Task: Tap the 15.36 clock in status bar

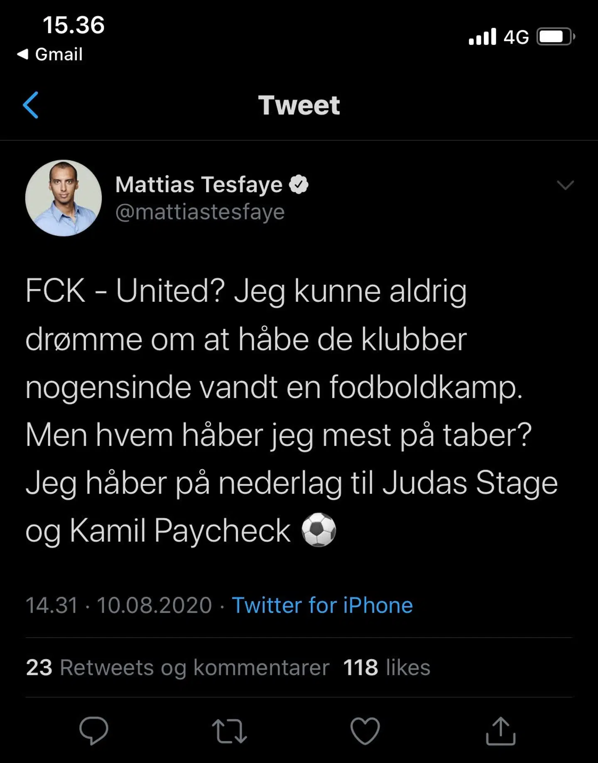Action: point(74,25)
